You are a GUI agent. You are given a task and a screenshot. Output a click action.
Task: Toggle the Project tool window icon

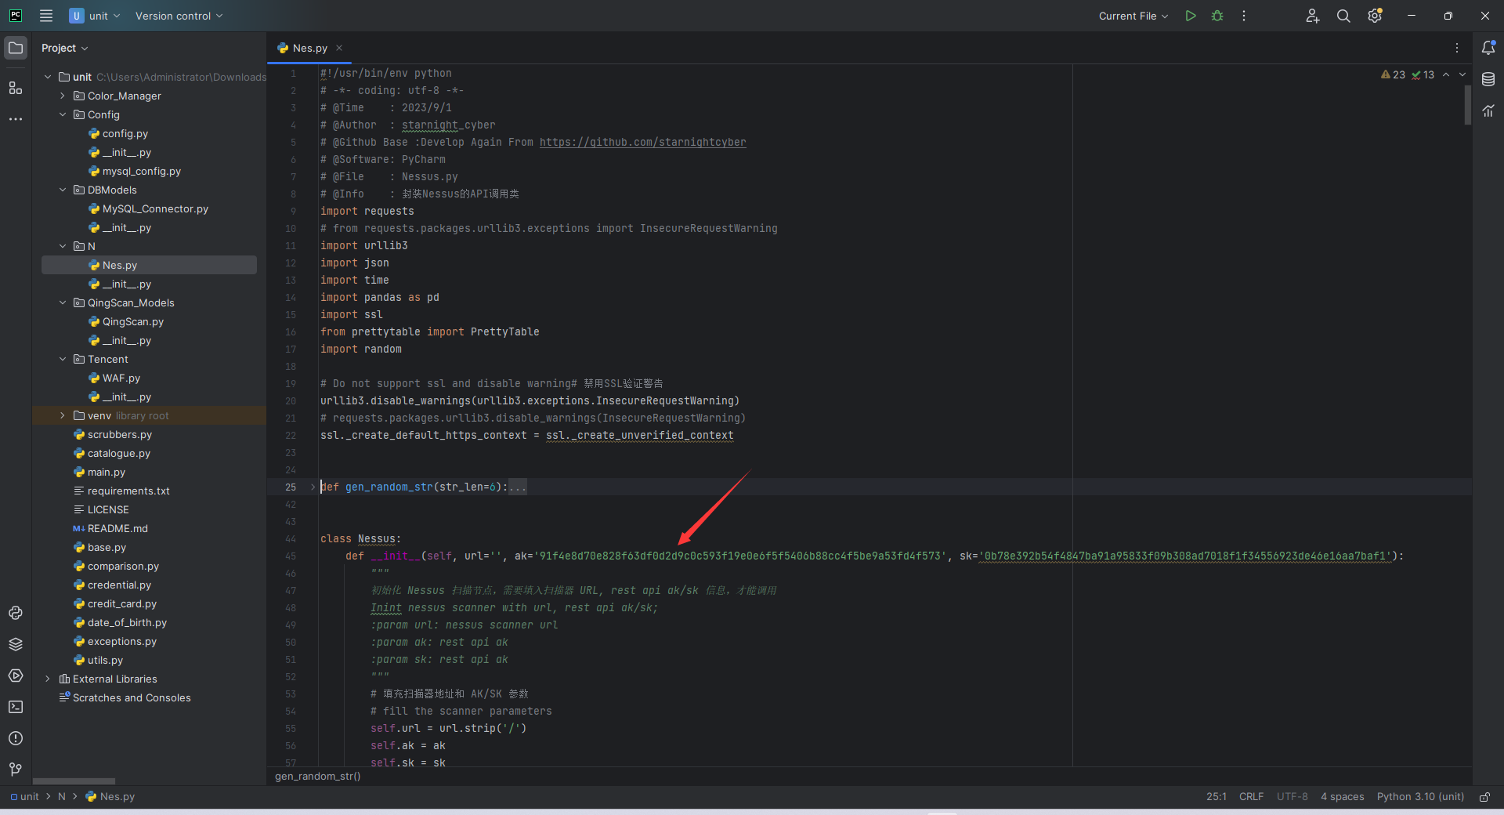pos(16,48)
